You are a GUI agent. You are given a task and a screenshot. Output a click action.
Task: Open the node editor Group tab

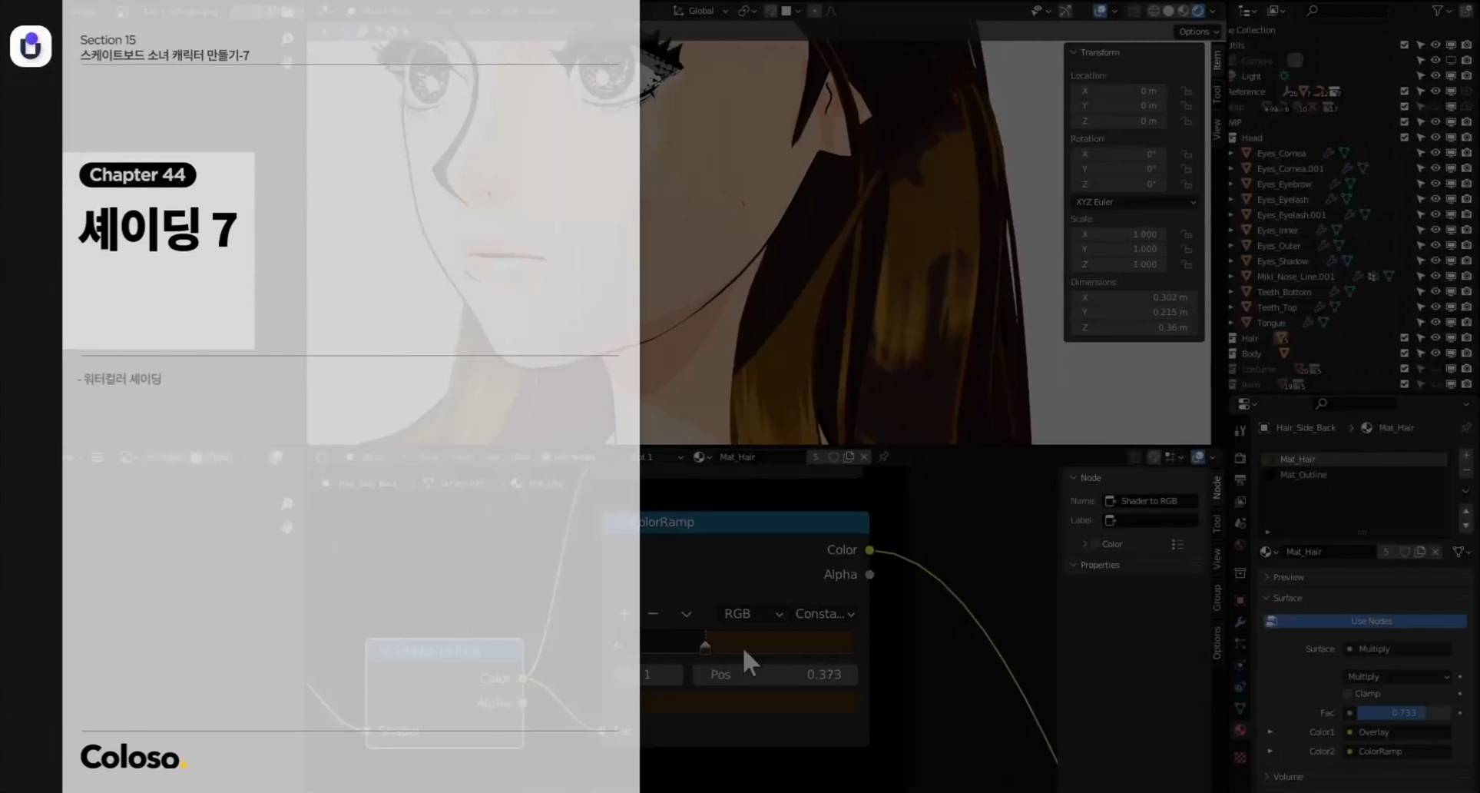1217,597
